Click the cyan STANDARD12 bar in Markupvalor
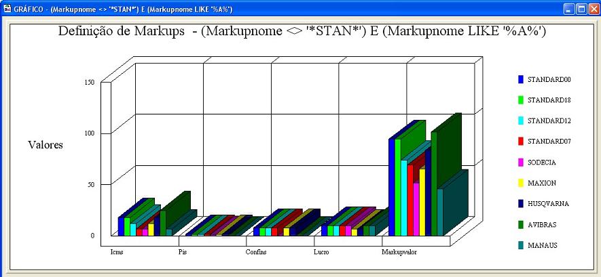Viewport: 601px width, 277px height. 404,198
